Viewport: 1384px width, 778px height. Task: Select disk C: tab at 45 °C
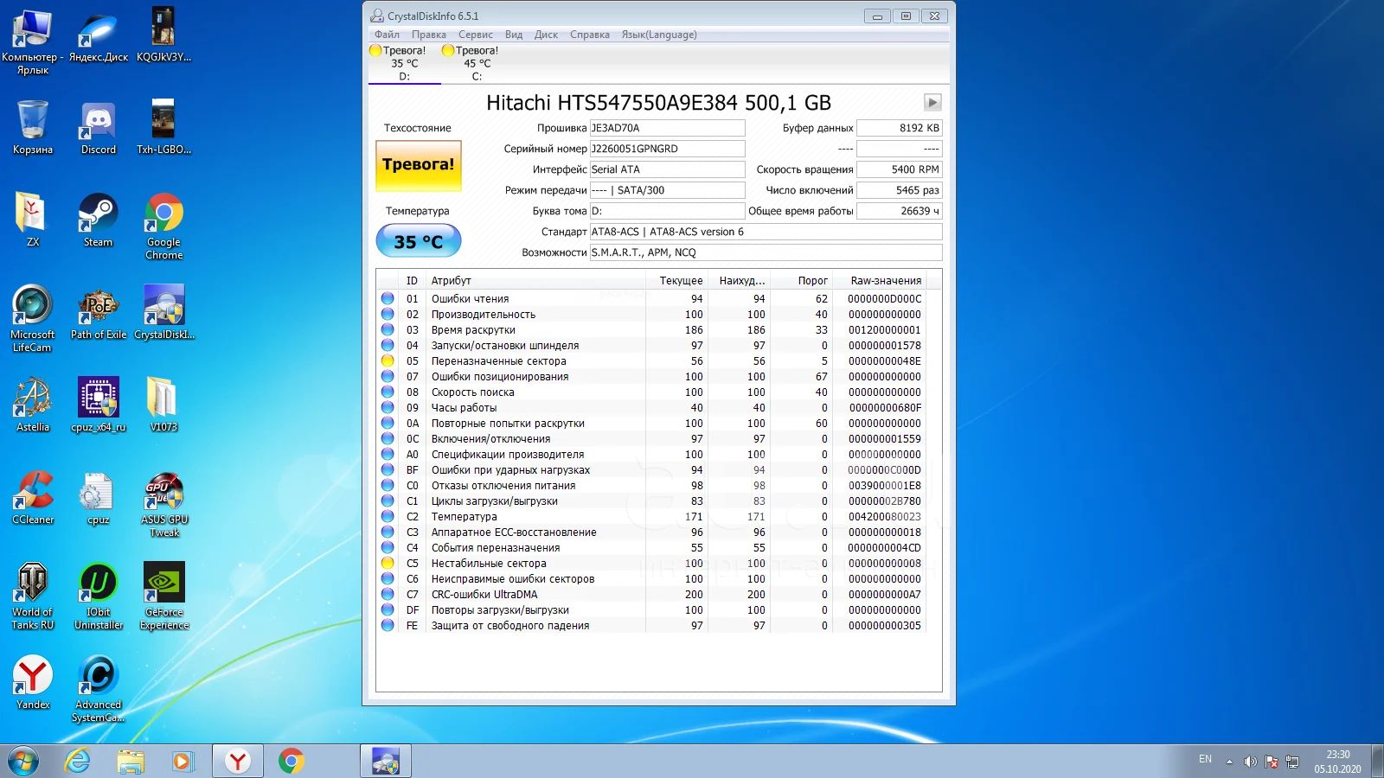click(477, 63)
